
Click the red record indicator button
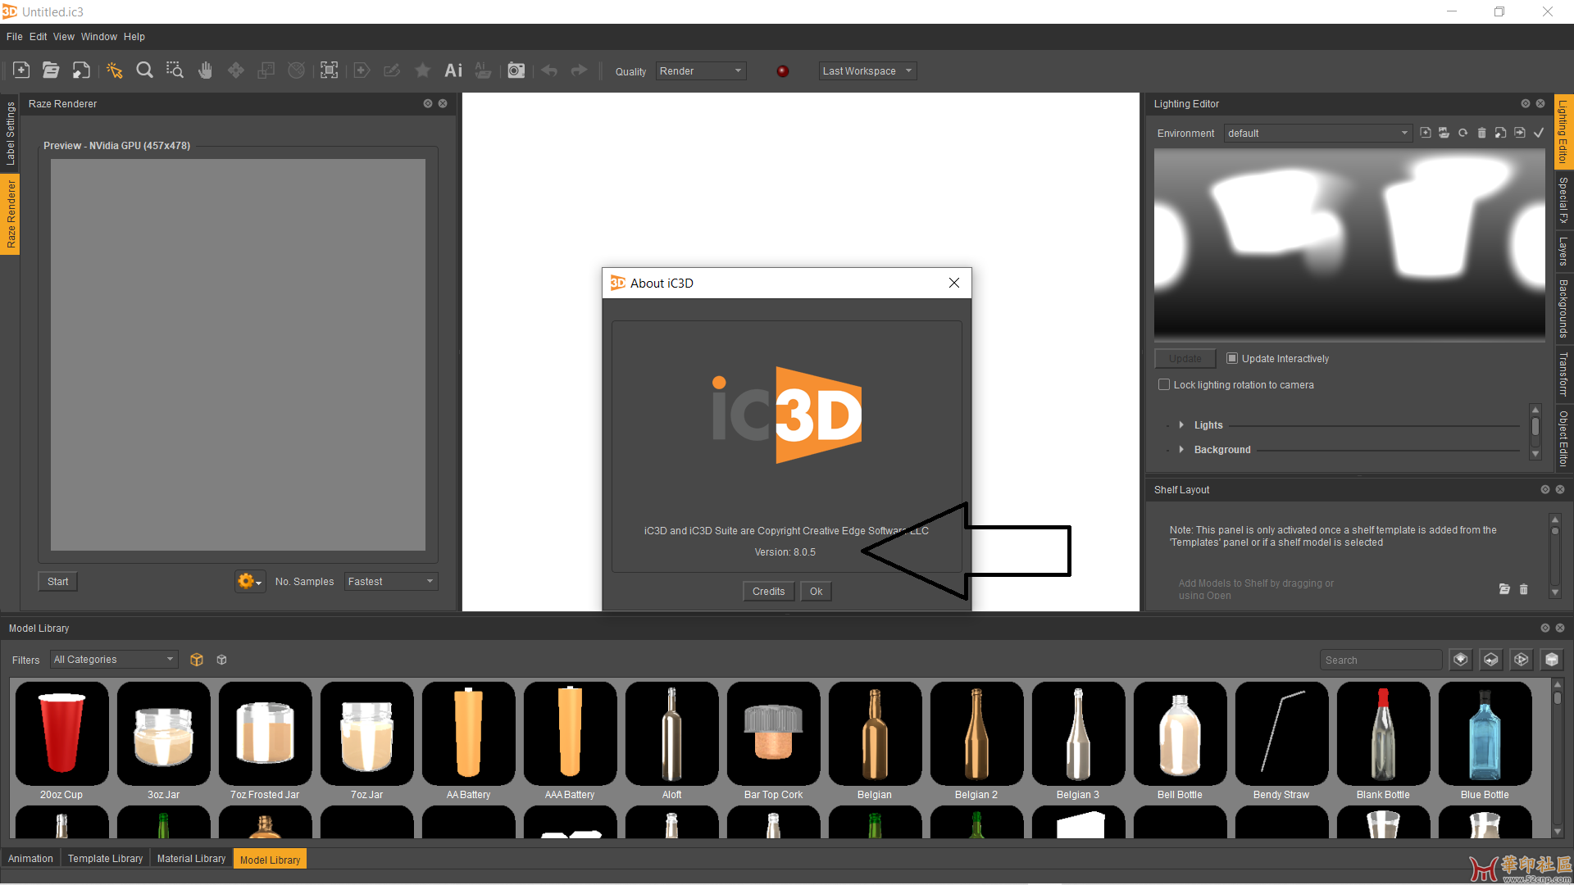(x=783, y=71)
